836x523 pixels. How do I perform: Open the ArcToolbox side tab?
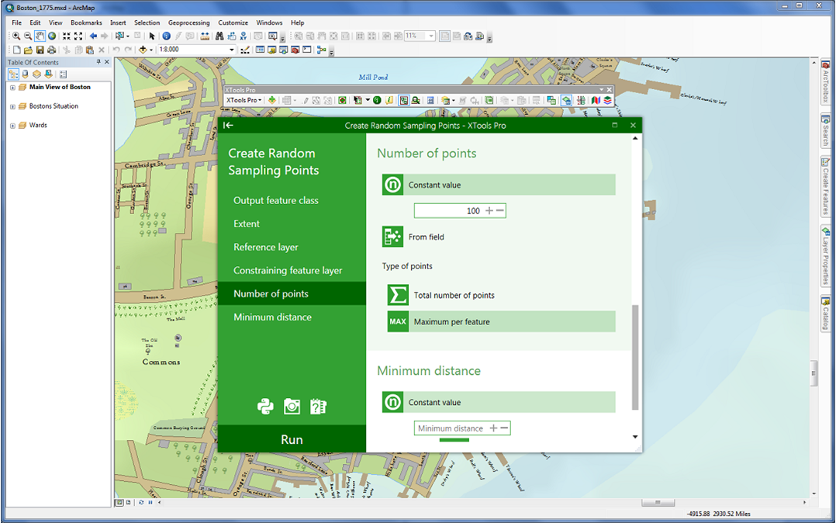click(x=825, y=83)
